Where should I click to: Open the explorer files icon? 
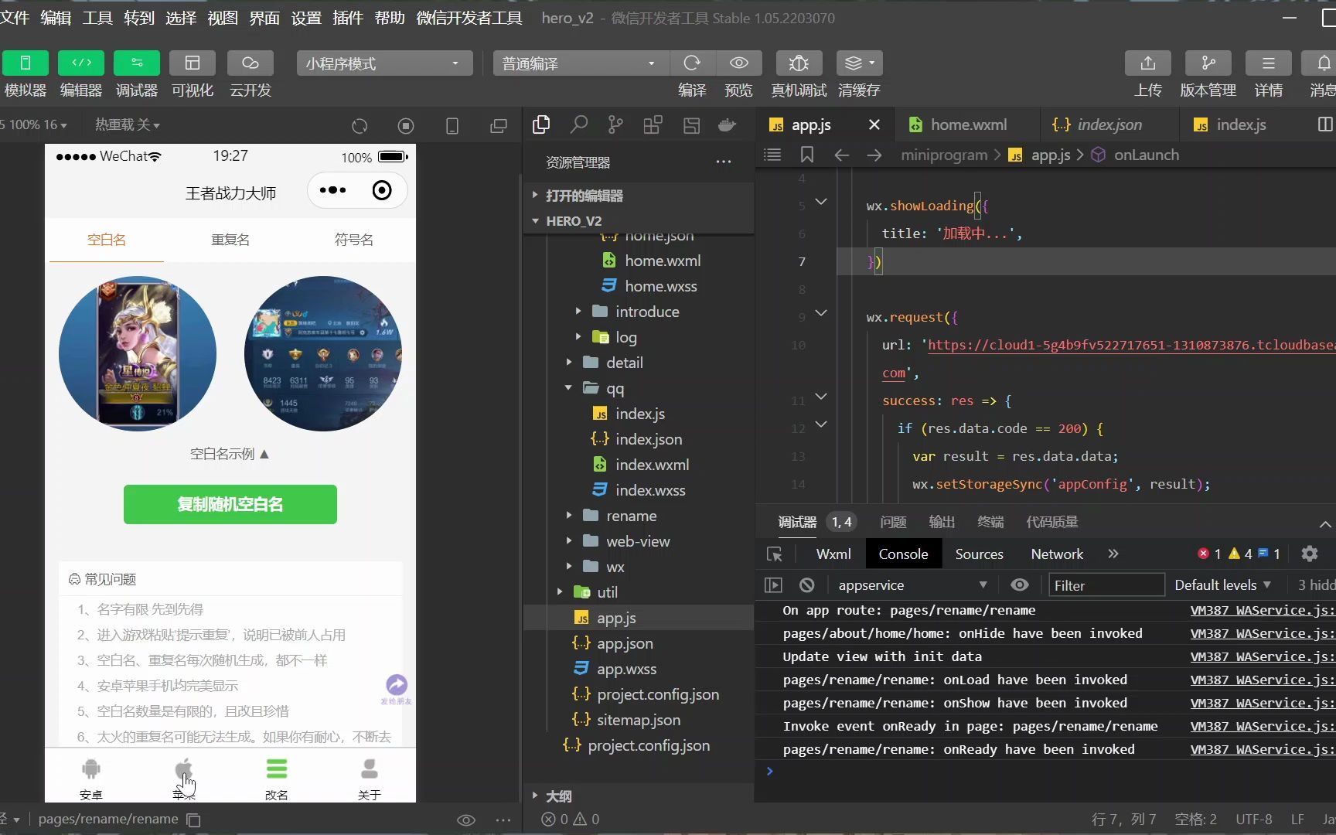(x=541, y=124)
